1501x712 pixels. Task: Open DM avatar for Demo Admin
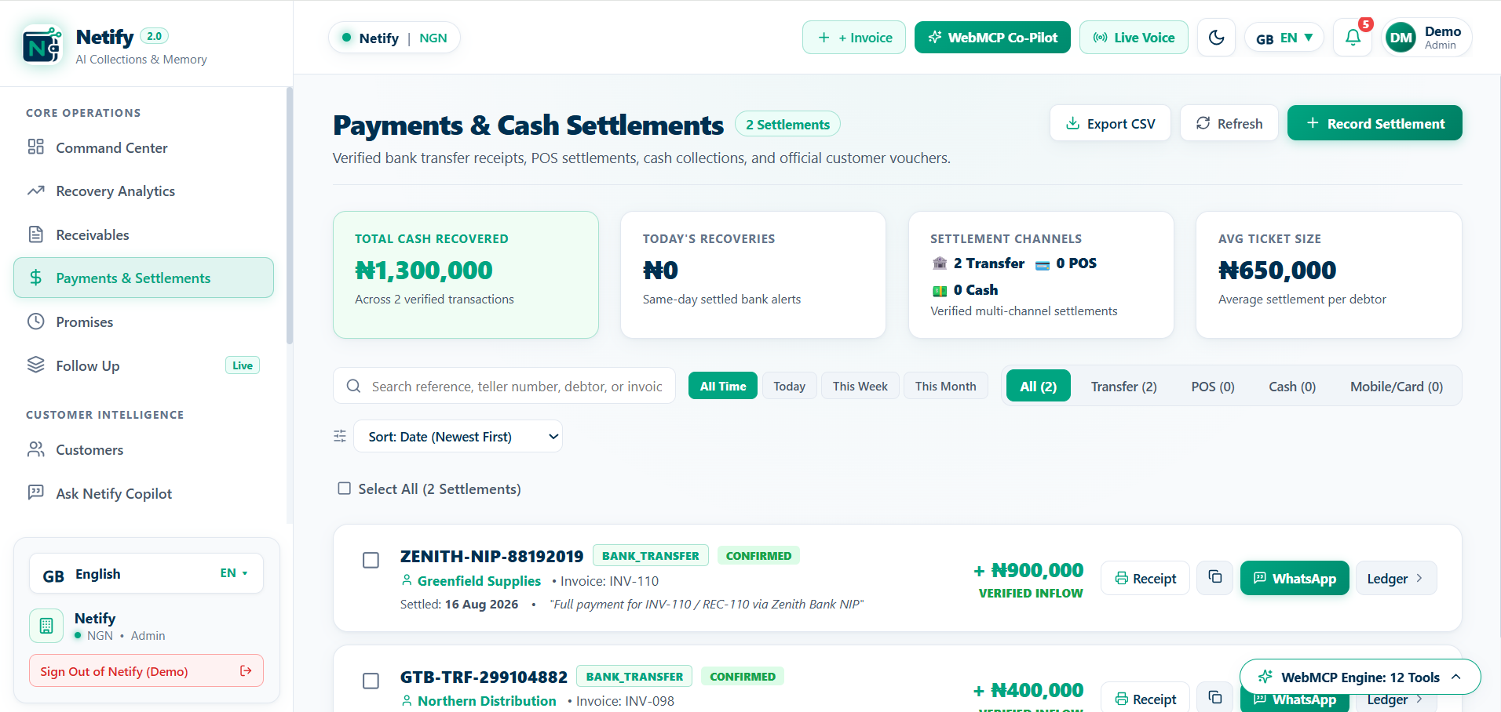point(1401,38)
